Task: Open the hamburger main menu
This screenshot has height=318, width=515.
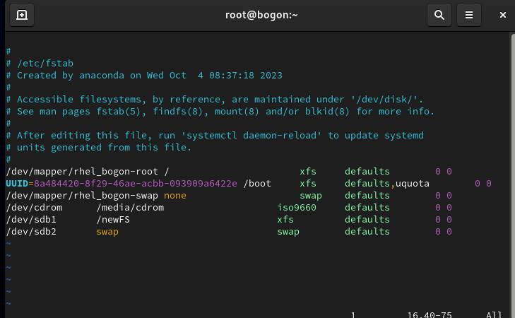Action: 468,15
